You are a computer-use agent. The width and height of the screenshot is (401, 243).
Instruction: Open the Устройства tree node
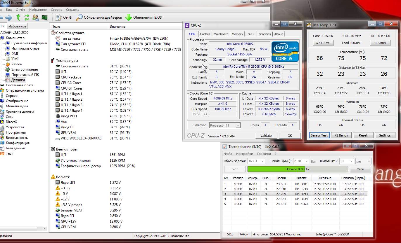[12, 127]
